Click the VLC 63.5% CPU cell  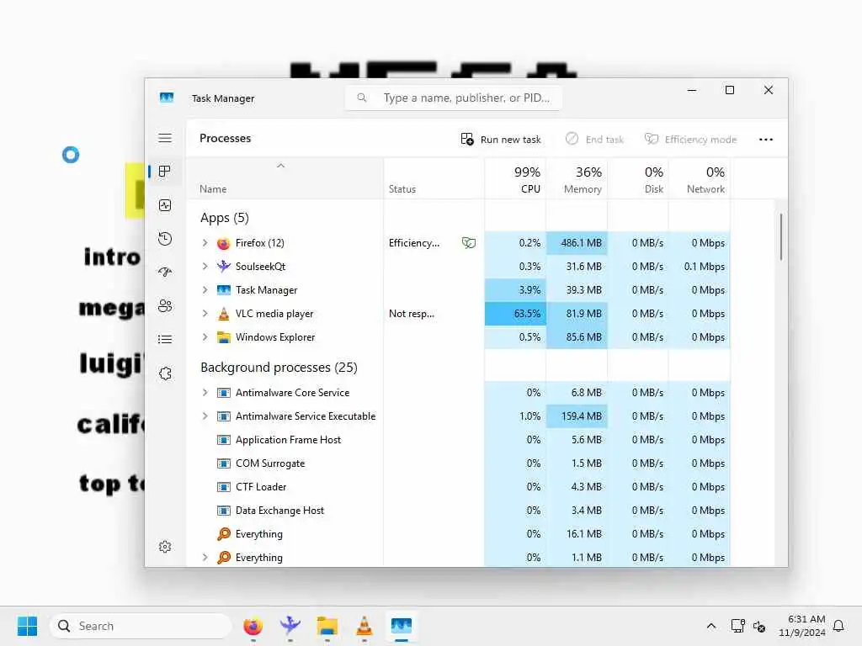516,314
